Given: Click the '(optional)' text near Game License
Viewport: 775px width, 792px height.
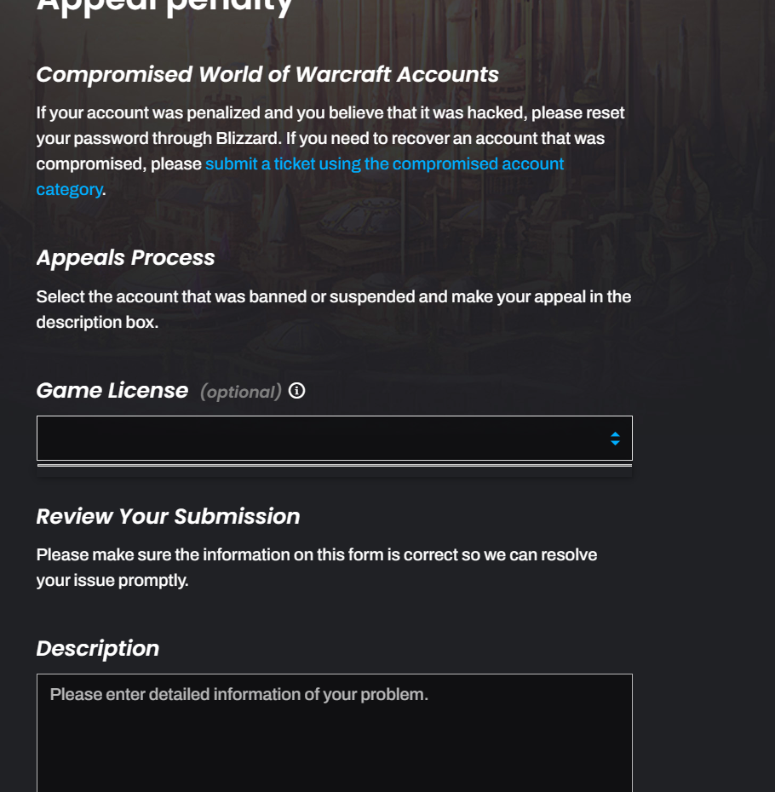Looking at the screenshot, I should pyautogui.click(x=240, y=392).
